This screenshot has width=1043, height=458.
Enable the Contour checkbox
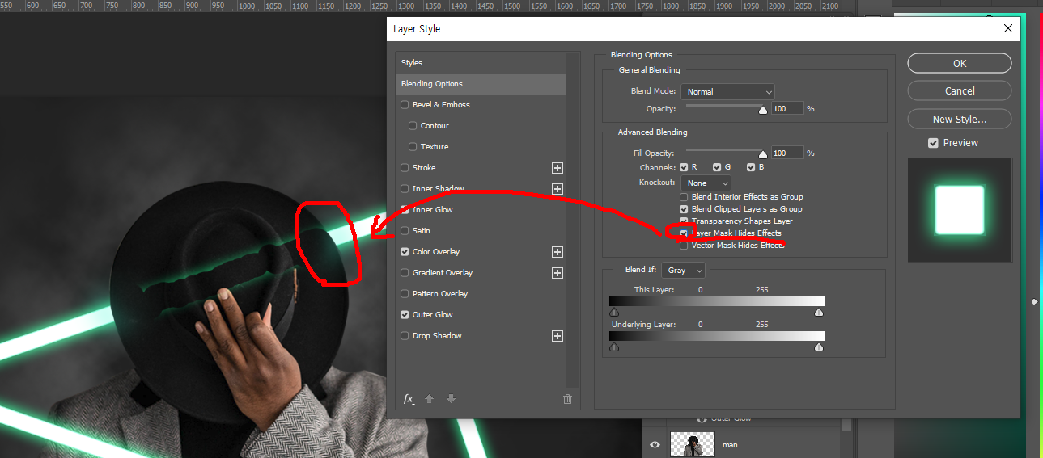(413, 126)
